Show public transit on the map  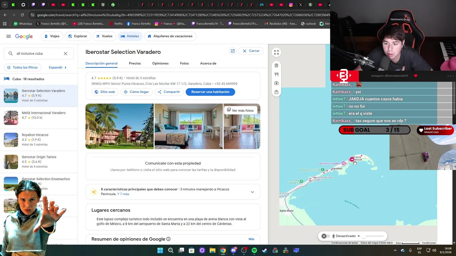point(276,65)
